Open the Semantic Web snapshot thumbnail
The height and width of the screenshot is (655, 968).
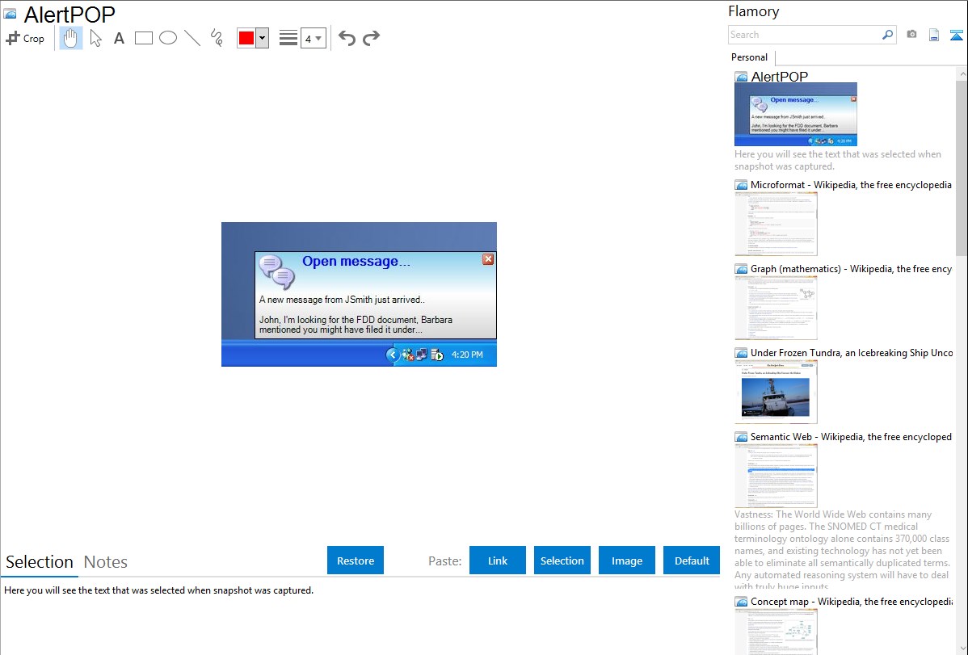776,476
